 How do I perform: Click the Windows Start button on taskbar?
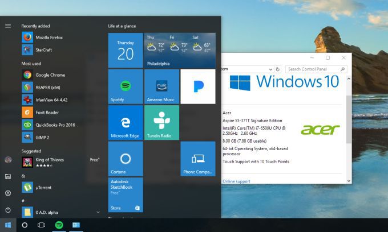[x=8, y=225]
